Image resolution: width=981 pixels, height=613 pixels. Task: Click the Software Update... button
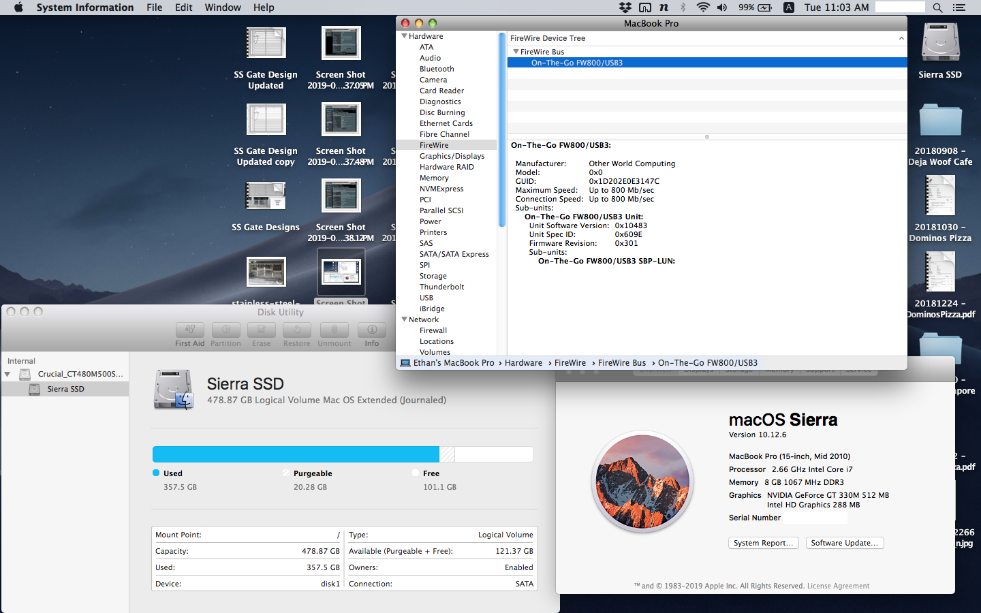(845, 543)
